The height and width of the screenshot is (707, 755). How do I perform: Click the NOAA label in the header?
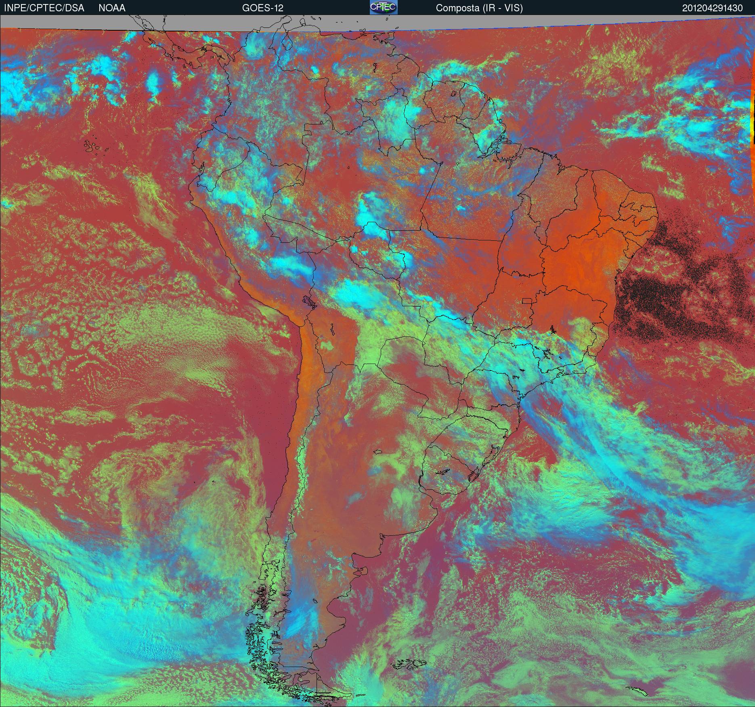coord(112,8)
